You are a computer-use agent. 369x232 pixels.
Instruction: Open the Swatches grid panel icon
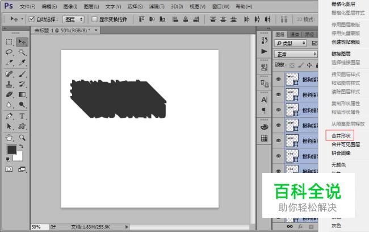point(265,138)
